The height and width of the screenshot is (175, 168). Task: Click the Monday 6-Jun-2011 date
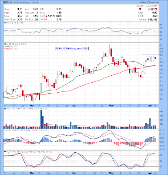[x=147, y=6]
